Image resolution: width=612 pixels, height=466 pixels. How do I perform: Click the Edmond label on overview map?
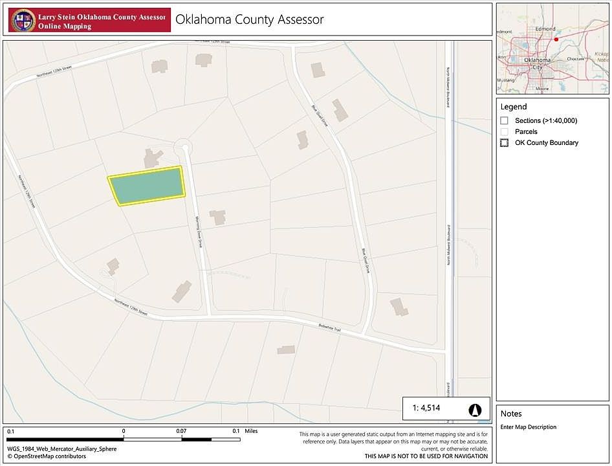pyautogui.click(x=545, y=29)
